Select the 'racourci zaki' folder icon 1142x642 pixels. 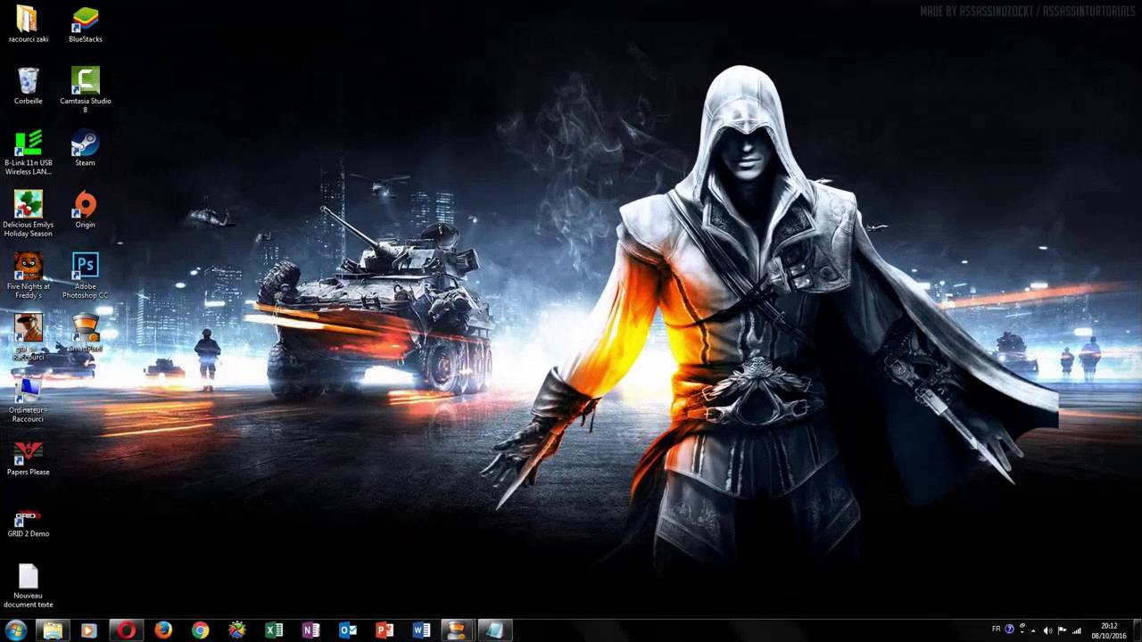pyautogui.click(x=28, y=24)
